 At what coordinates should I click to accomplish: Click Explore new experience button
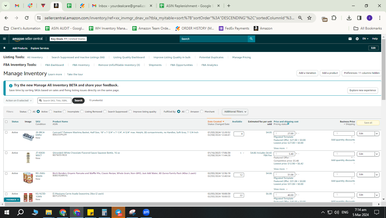(x=363, y=90)
